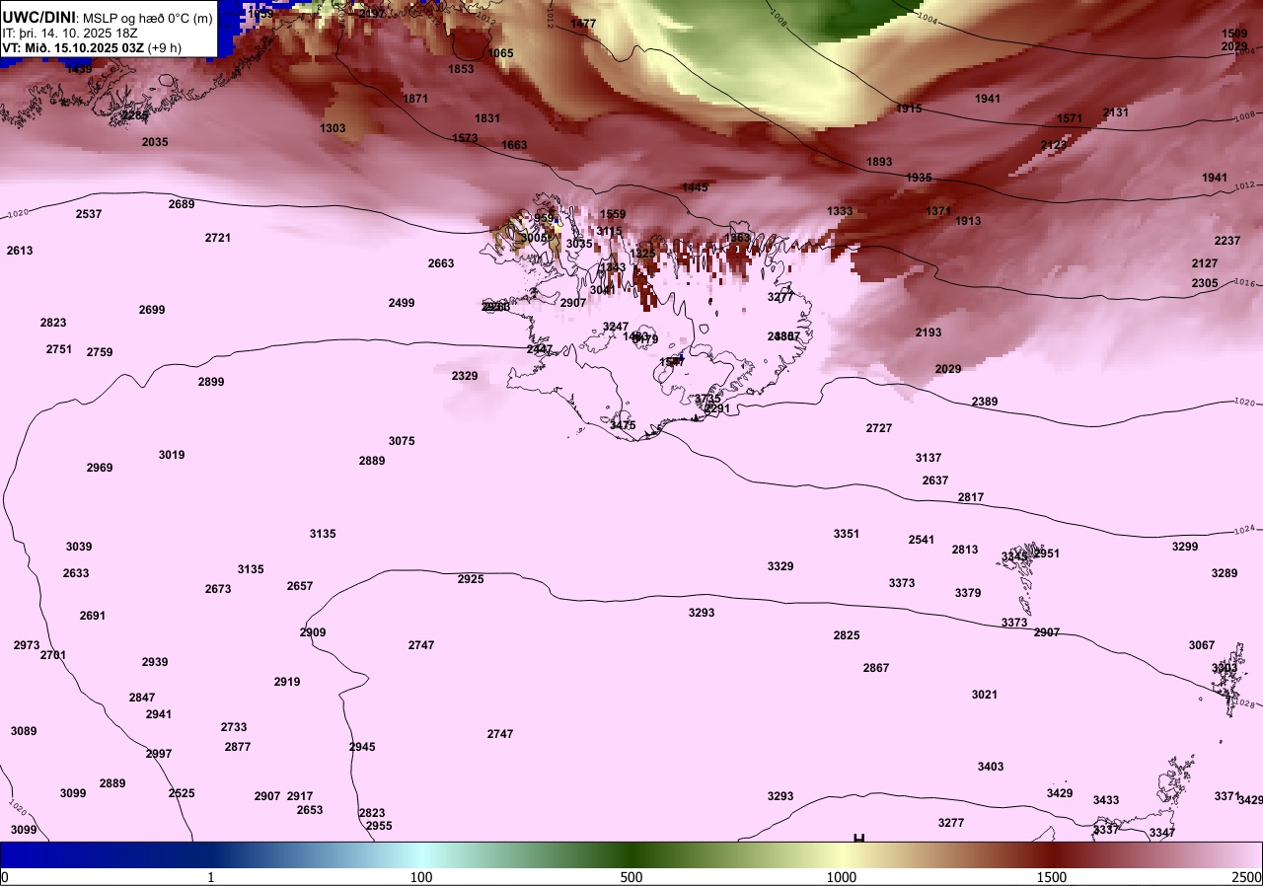Select the height value 1065

coord(500,53)
